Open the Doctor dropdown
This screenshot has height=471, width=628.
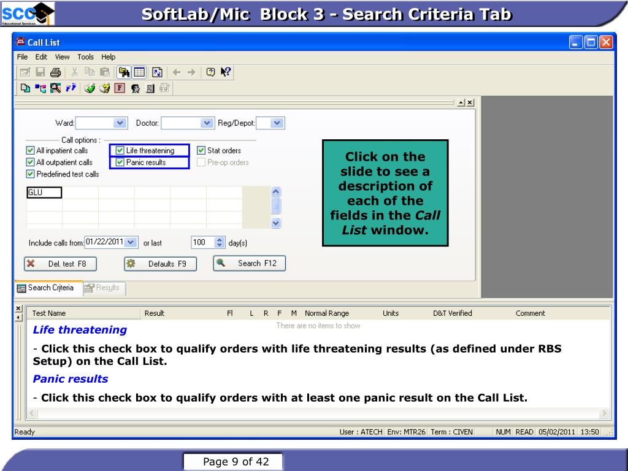[207, 123]
